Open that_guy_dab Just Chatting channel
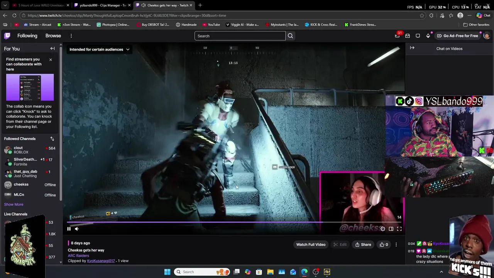This screenshot has width=494, height=278. pyautogui.click(x=30, y=173)
